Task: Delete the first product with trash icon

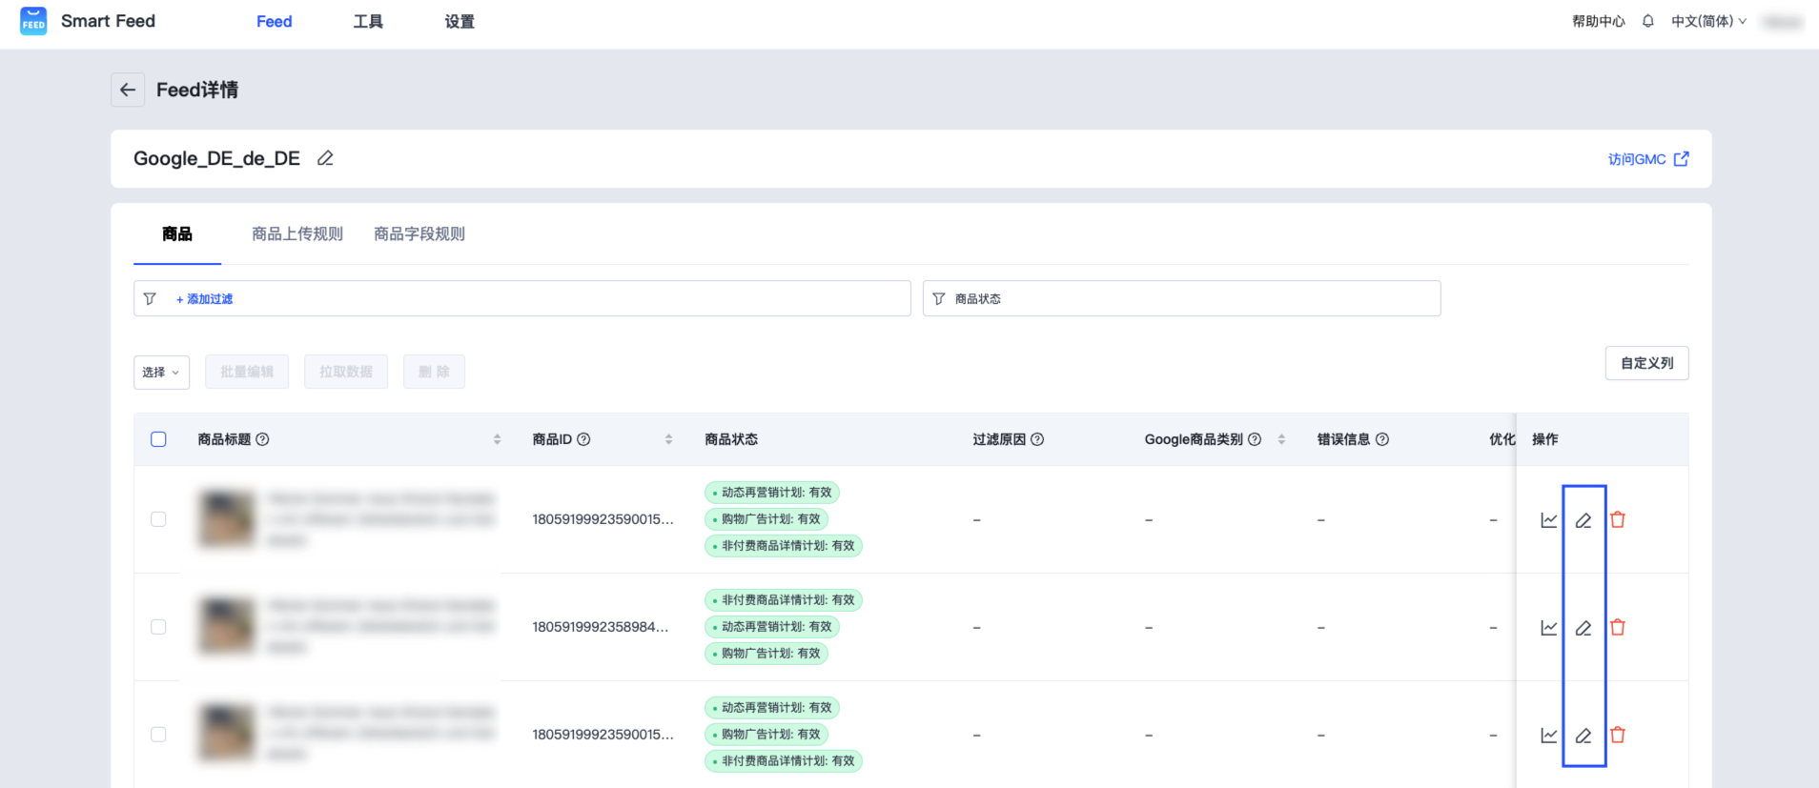Action: [1617, 519]
